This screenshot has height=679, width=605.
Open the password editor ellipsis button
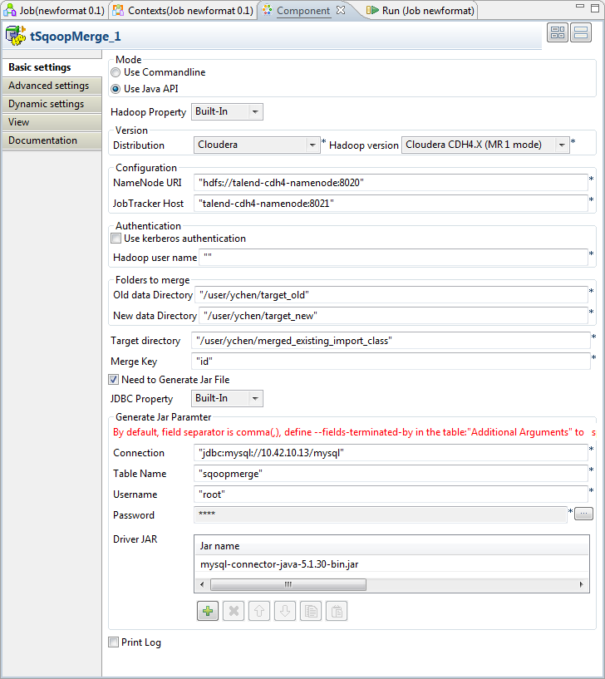583,514
